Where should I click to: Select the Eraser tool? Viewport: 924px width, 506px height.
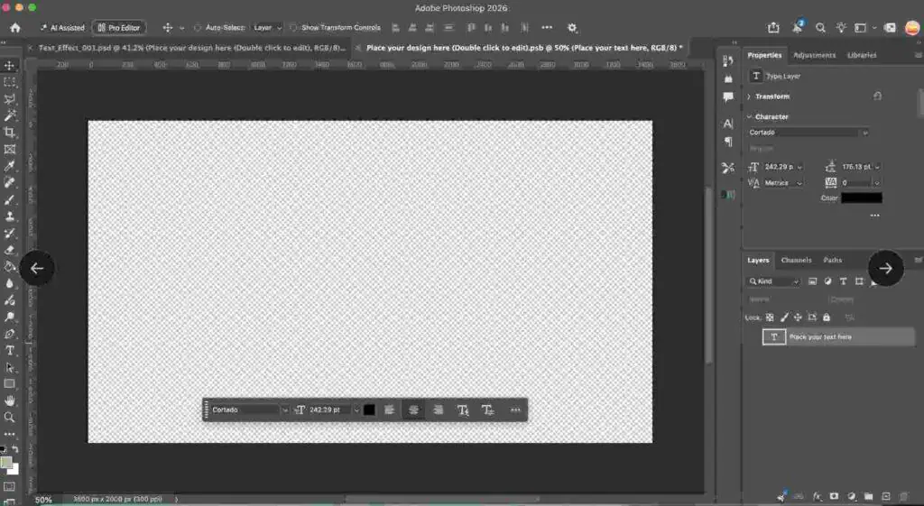coord(9,250)
